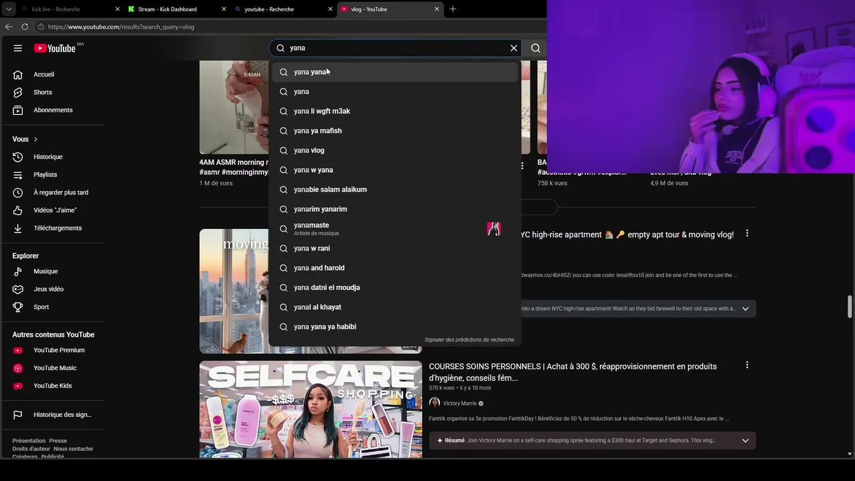Open the SELFCARE SHOPPING video thumbnail

[x=311, y=409]
